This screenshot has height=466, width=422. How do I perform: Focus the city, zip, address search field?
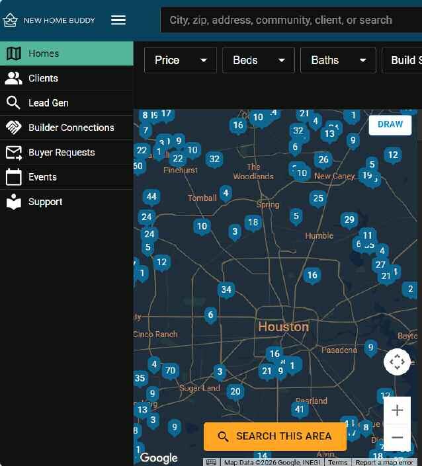(292, 20)
